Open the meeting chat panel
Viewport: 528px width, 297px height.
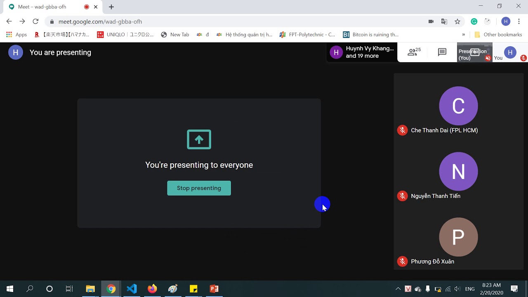click(442, 52)
